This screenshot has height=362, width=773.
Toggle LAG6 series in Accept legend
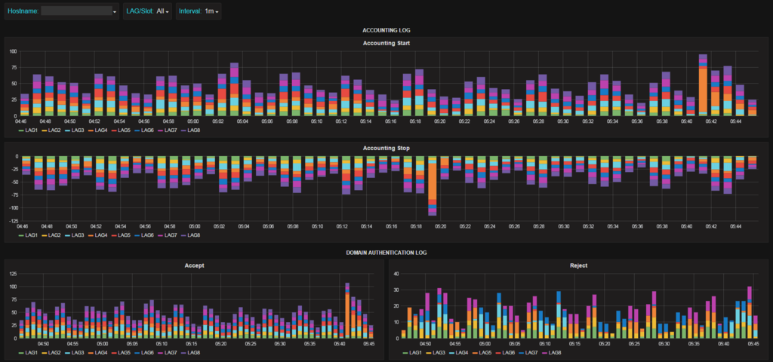point(143,353)
